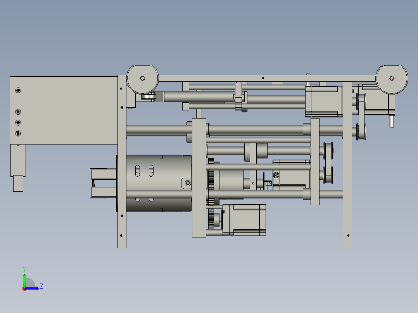Viewport: 418px width, 313px height.
Task: Select the upper-right stepper motor body
Action: click(x=324, y=101)
